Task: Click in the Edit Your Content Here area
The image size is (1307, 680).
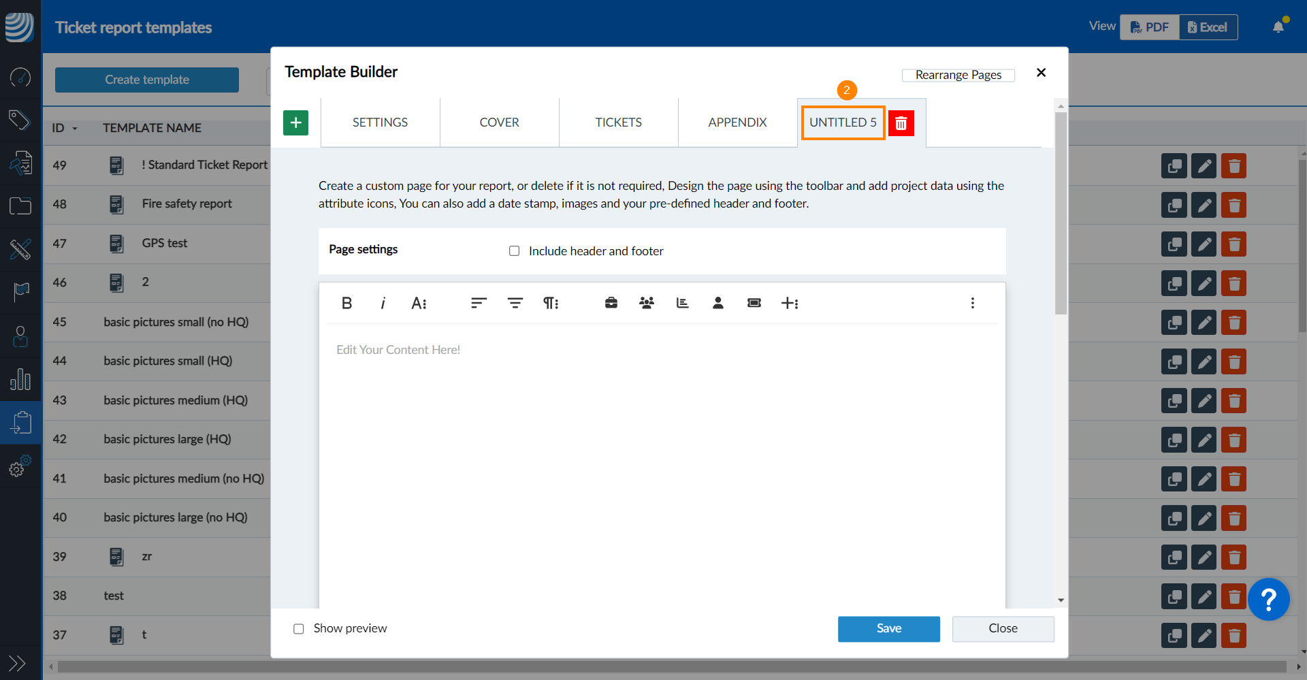Action: pos(660,442)
